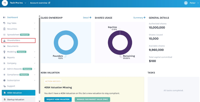Click the $100 total capital value
The width and height of the screenshot is (200, 102).
coord(152,61)
